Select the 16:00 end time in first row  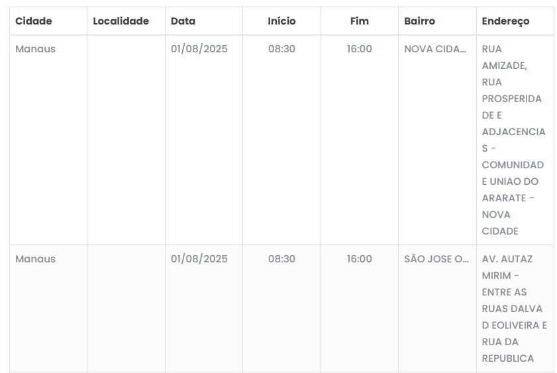click(360, 49)
